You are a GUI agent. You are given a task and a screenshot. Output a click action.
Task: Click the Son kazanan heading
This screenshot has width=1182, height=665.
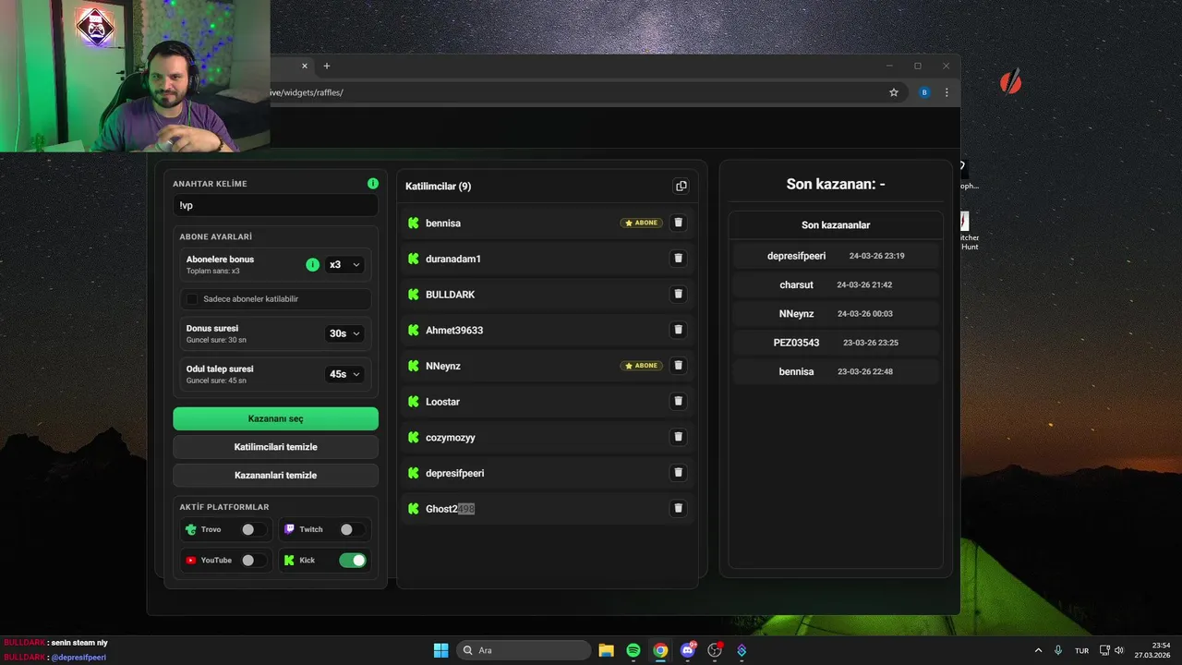pyautogui.click(x=836, y=184)
